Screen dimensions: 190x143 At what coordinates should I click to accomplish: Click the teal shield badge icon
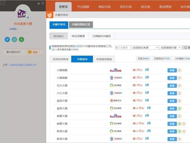[14, 40]
